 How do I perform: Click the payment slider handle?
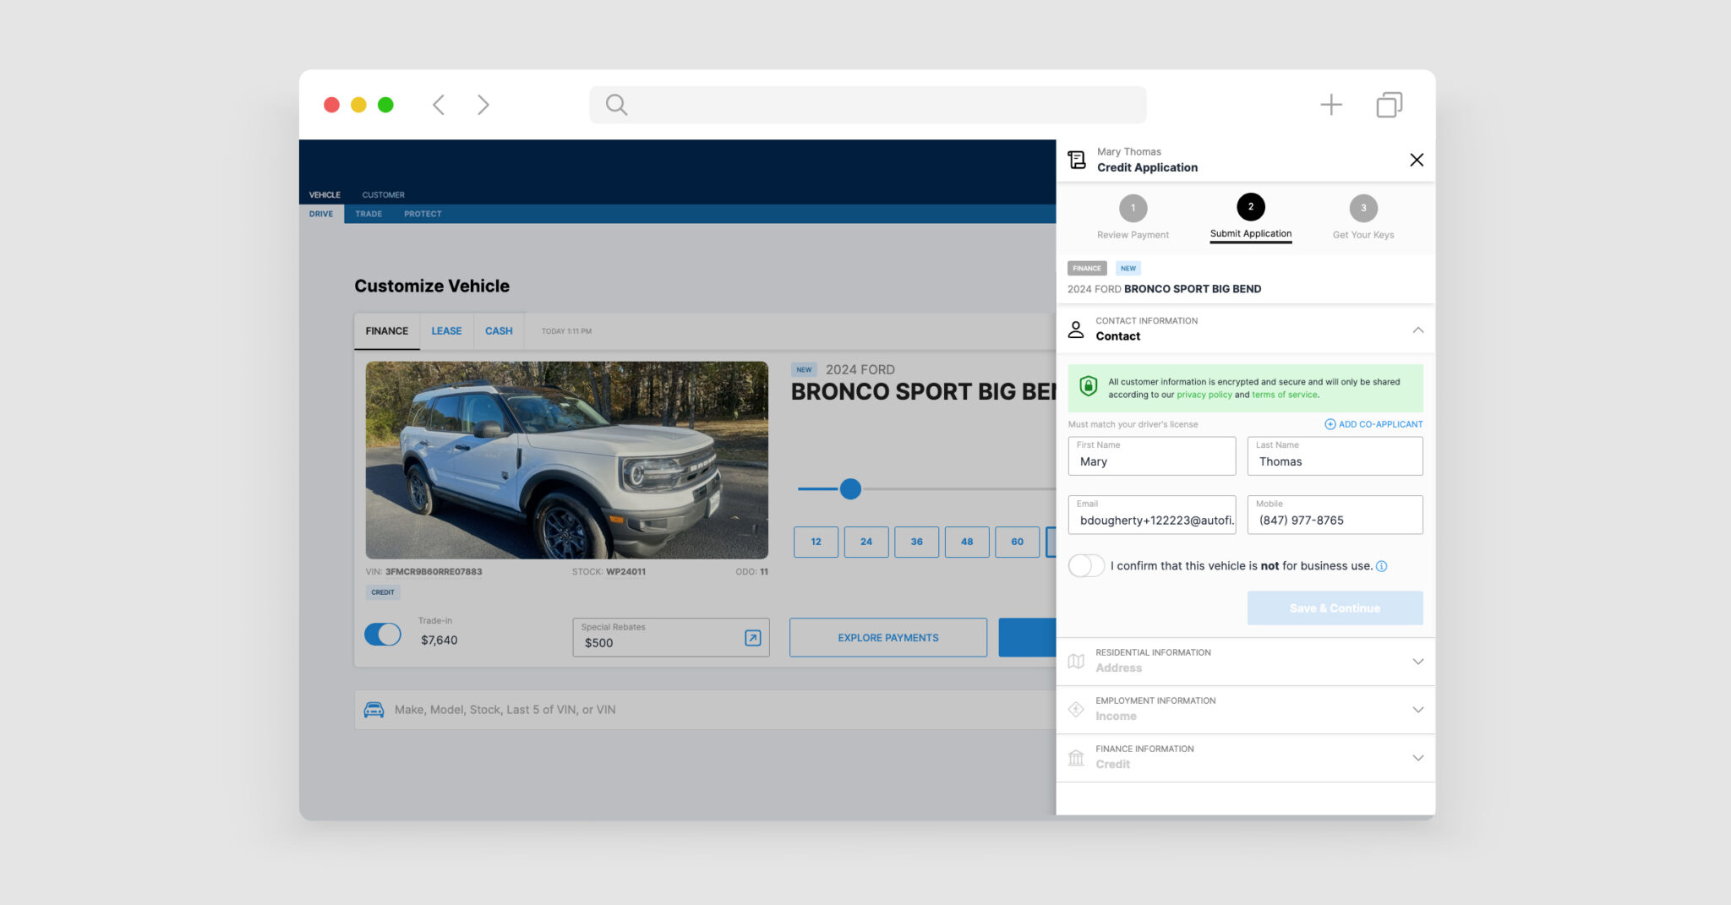click(x=850, y=488)
